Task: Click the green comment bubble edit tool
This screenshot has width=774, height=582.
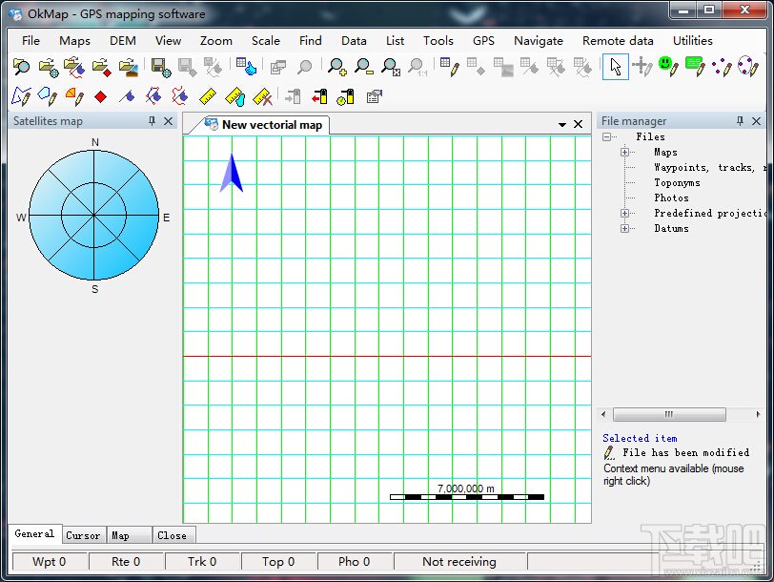Action: click(694, 67)
